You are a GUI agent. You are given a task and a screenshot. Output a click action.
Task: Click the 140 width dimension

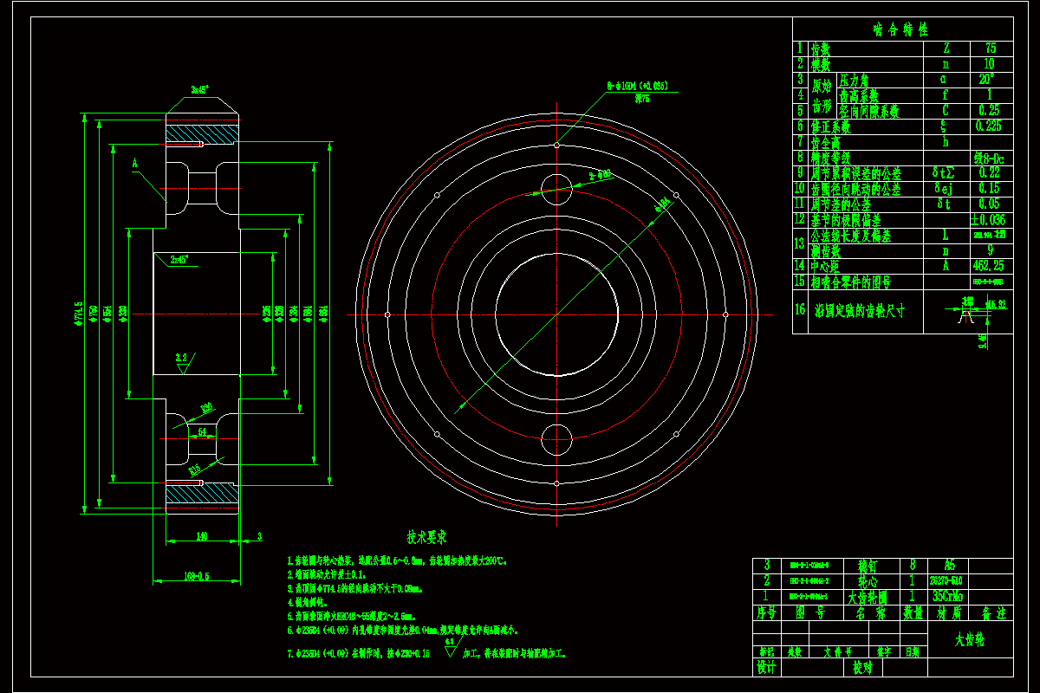(201, 537)
